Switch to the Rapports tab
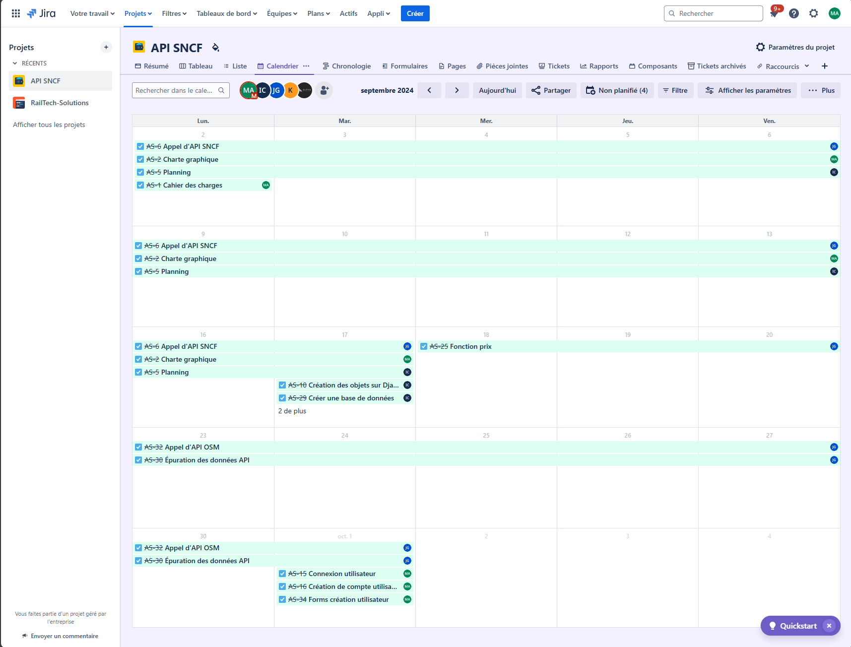Viewport: 851px width, 647px height. (599, 66)
